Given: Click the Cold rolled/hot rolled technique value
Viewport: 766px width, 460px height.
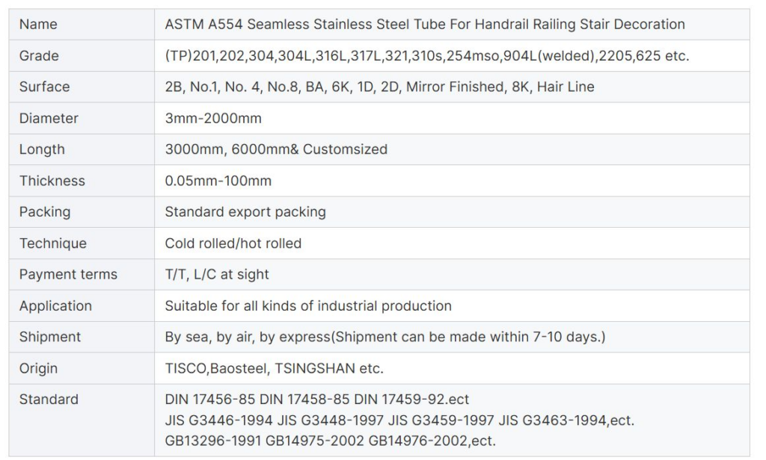Looking at the screenshot, I should 233,243.
